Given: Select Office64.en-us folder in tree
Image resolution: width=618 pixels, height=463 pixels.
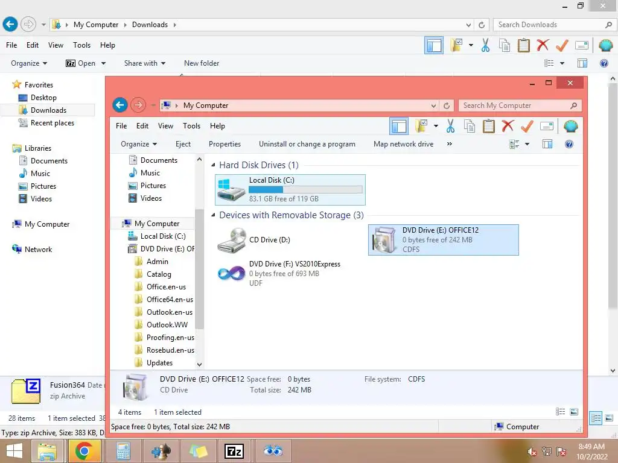Looking at the screenshot, I should (x=170, y=299).
